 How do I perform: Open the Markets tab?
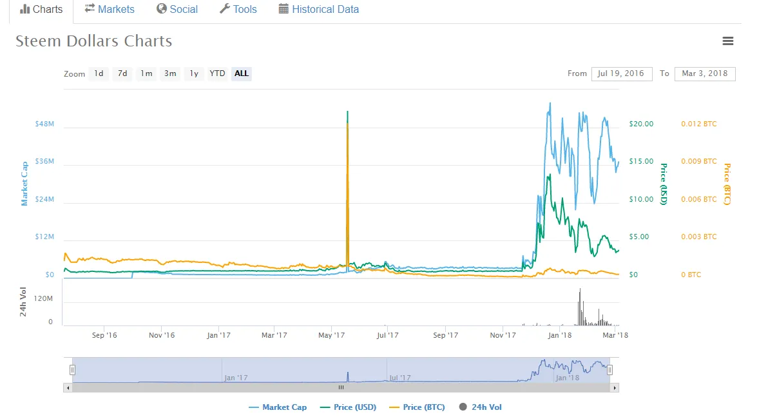tap(110, 10)
